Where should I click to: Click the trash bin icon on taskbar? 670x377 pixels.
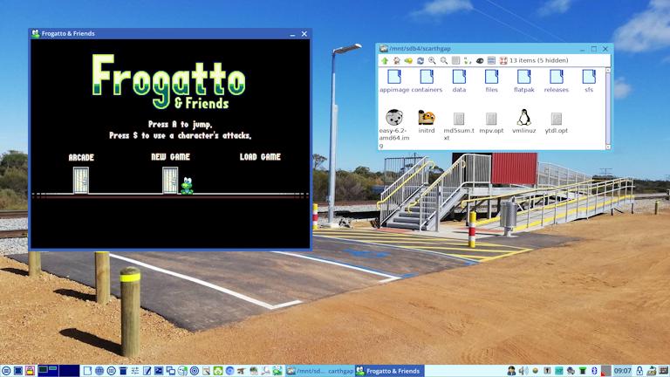click(123, 371)
